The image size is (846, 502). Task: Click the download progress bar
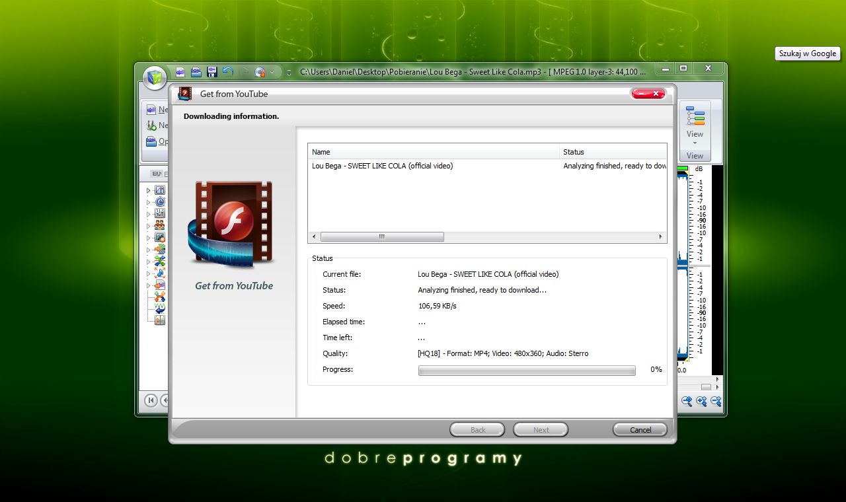[527, 371]
